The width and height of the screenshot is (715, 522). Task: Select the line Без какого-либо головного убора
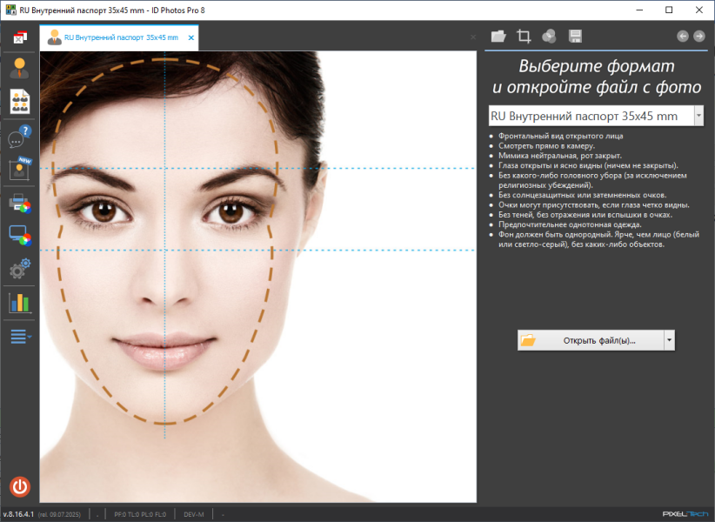592,181
